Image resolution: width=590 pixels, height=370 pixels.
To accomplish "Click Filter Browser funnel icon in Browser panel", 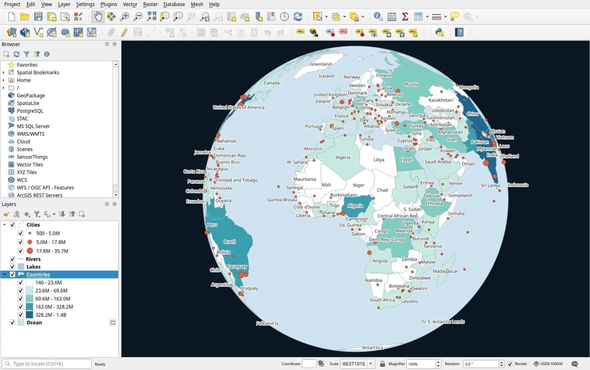I will (27, 54).
